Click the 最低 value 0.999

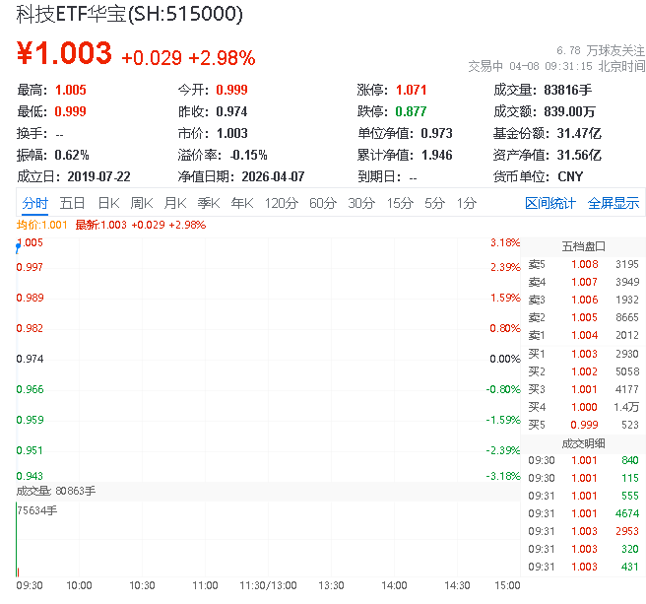coord(71,111)
